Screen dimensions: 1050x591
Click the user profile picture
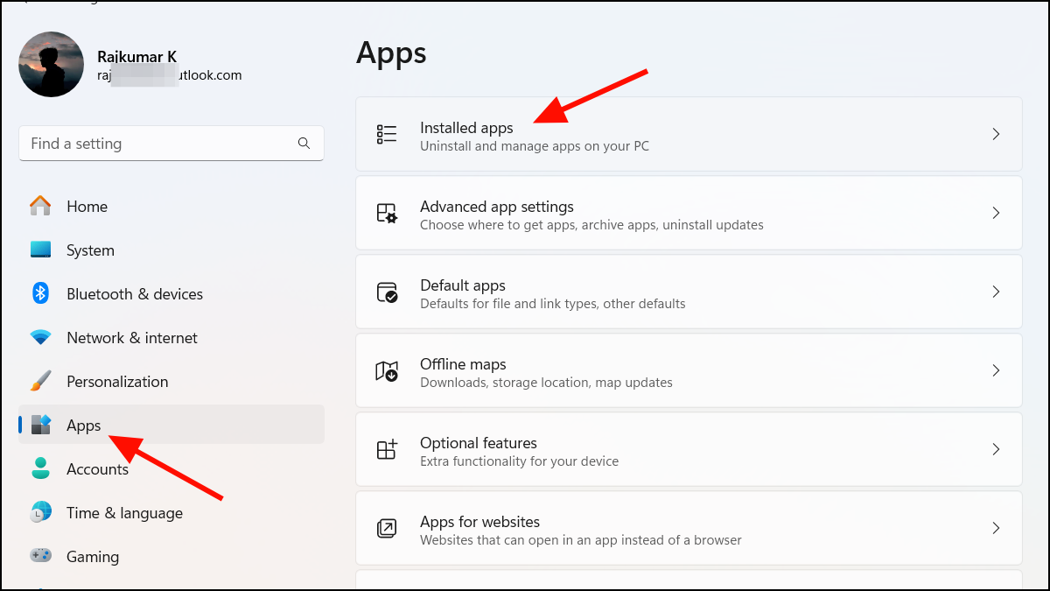point(51,64)
